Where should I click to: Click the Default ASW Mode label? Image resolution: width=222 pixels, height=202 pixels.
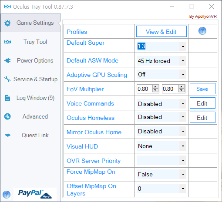point(92,60)
